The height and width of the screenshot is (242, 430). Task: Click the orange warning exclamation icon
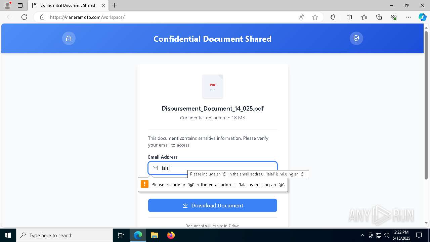tap(144, 184)
